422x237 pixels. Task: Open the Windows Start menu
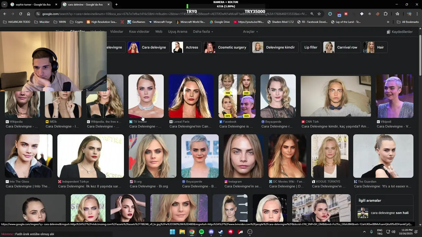coord(172,232)
